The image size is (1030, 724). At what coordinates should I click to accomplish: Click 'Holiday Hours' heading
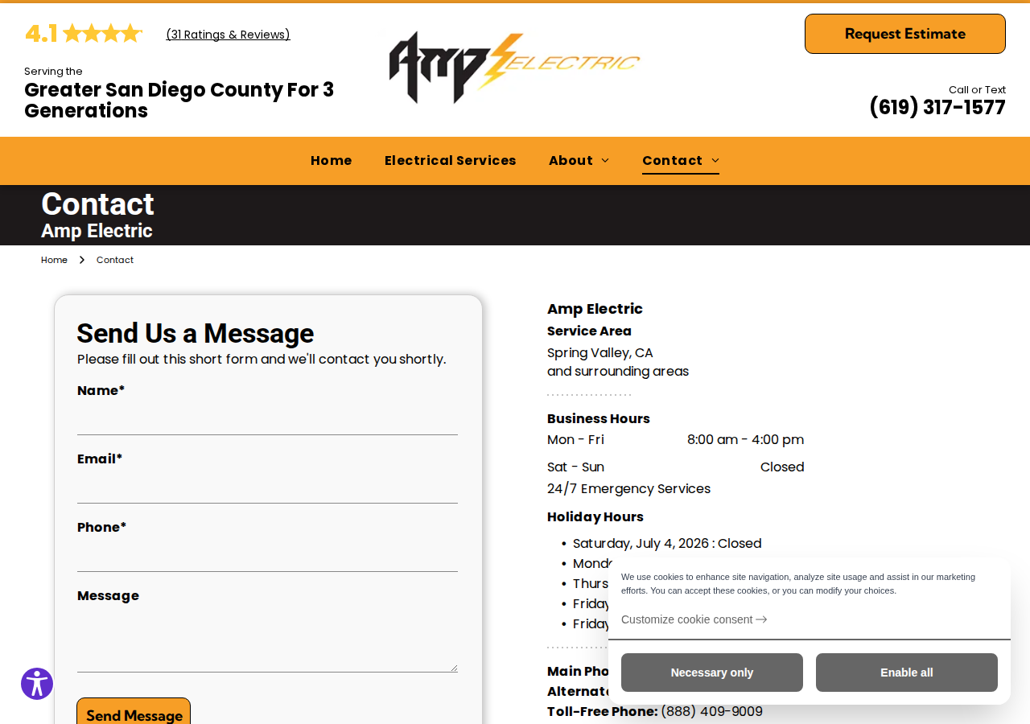[595, 516]
